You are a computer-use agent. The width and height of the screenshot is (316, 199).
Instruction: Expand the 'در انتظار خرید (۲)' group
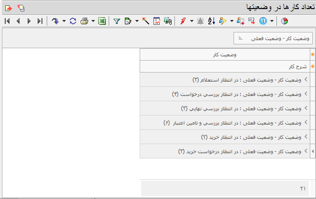click(x=306, y=137)
